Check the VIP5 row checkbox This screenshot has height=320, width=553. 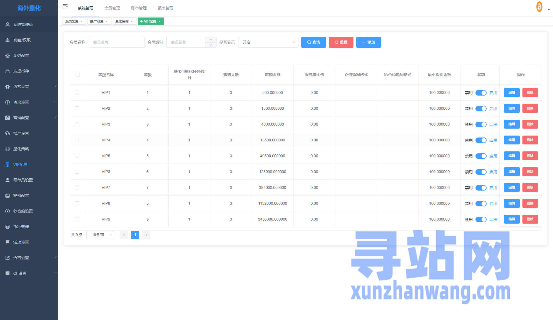pos(77,156)
